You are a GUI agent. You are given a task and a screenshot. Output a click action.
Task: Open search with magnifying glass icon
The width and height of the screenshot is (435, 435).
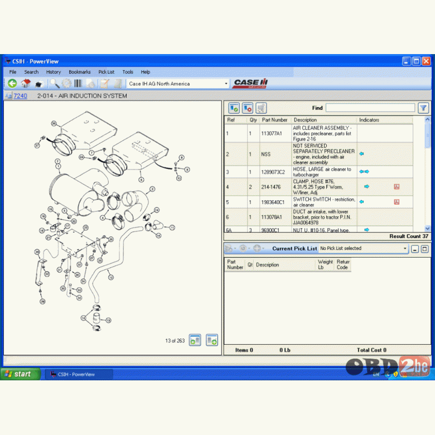(55, 84)
